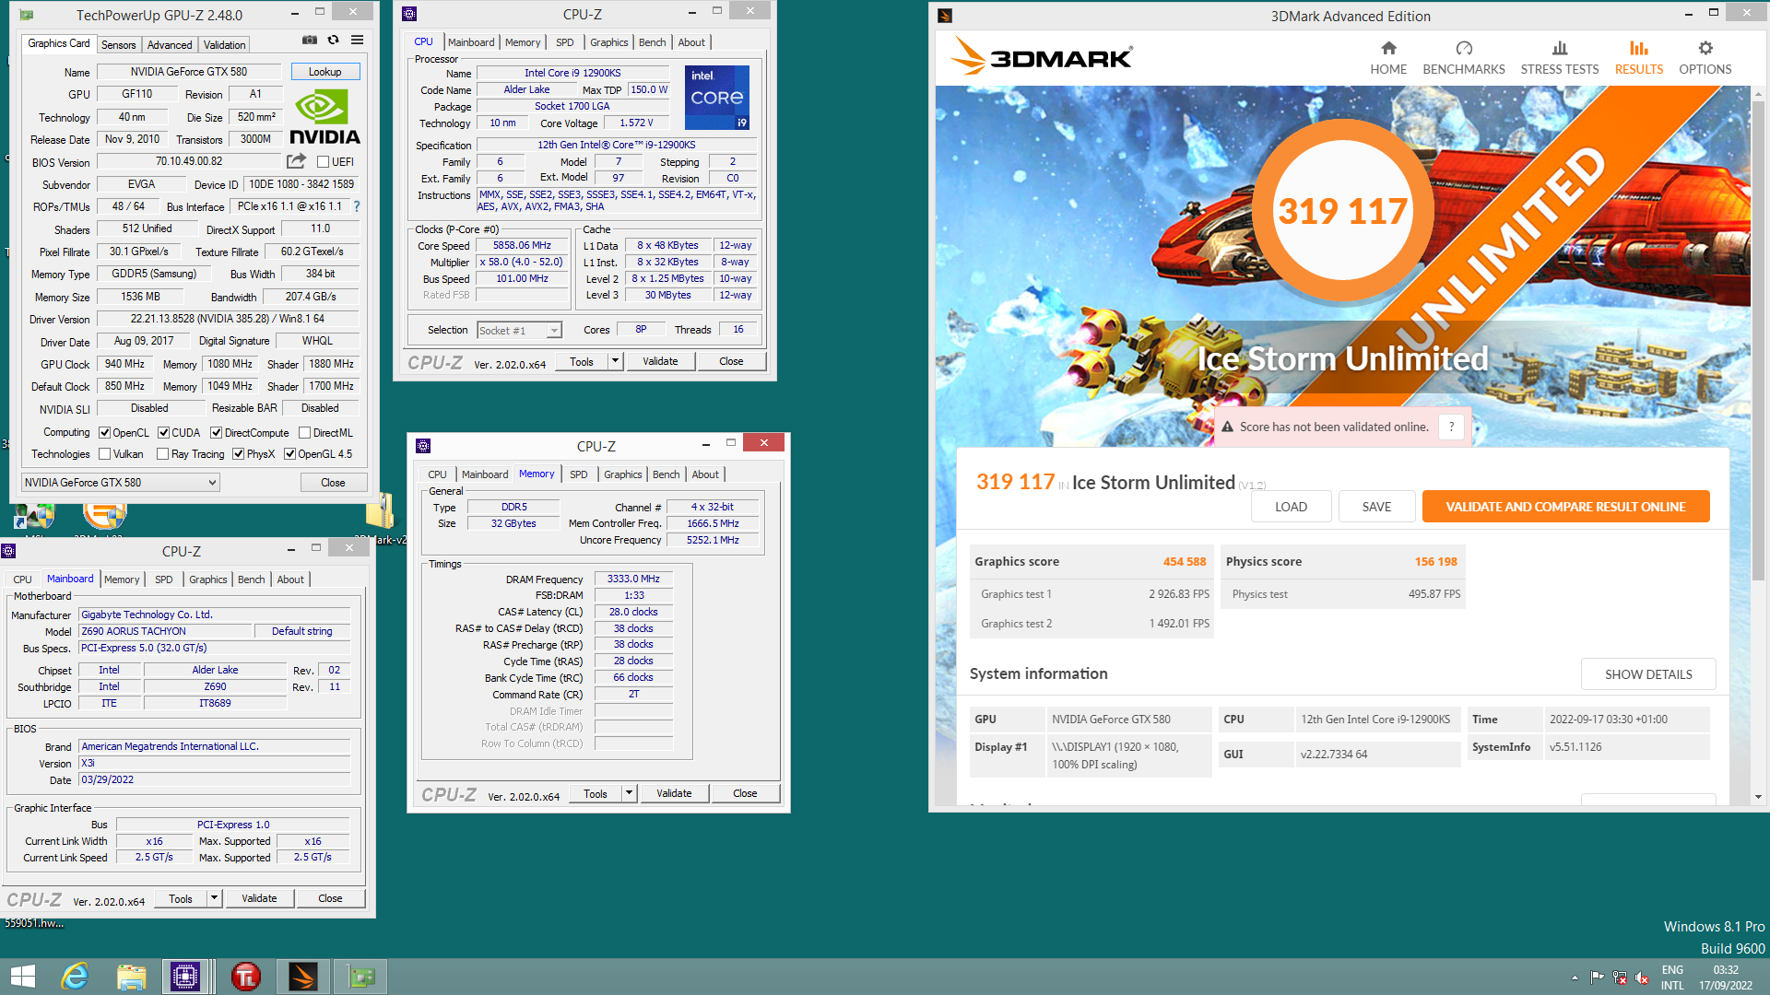Take a GPU-Z screenshot with camera icon
The width and height of the screenshot is (1770, 995).
coord(310,41)
